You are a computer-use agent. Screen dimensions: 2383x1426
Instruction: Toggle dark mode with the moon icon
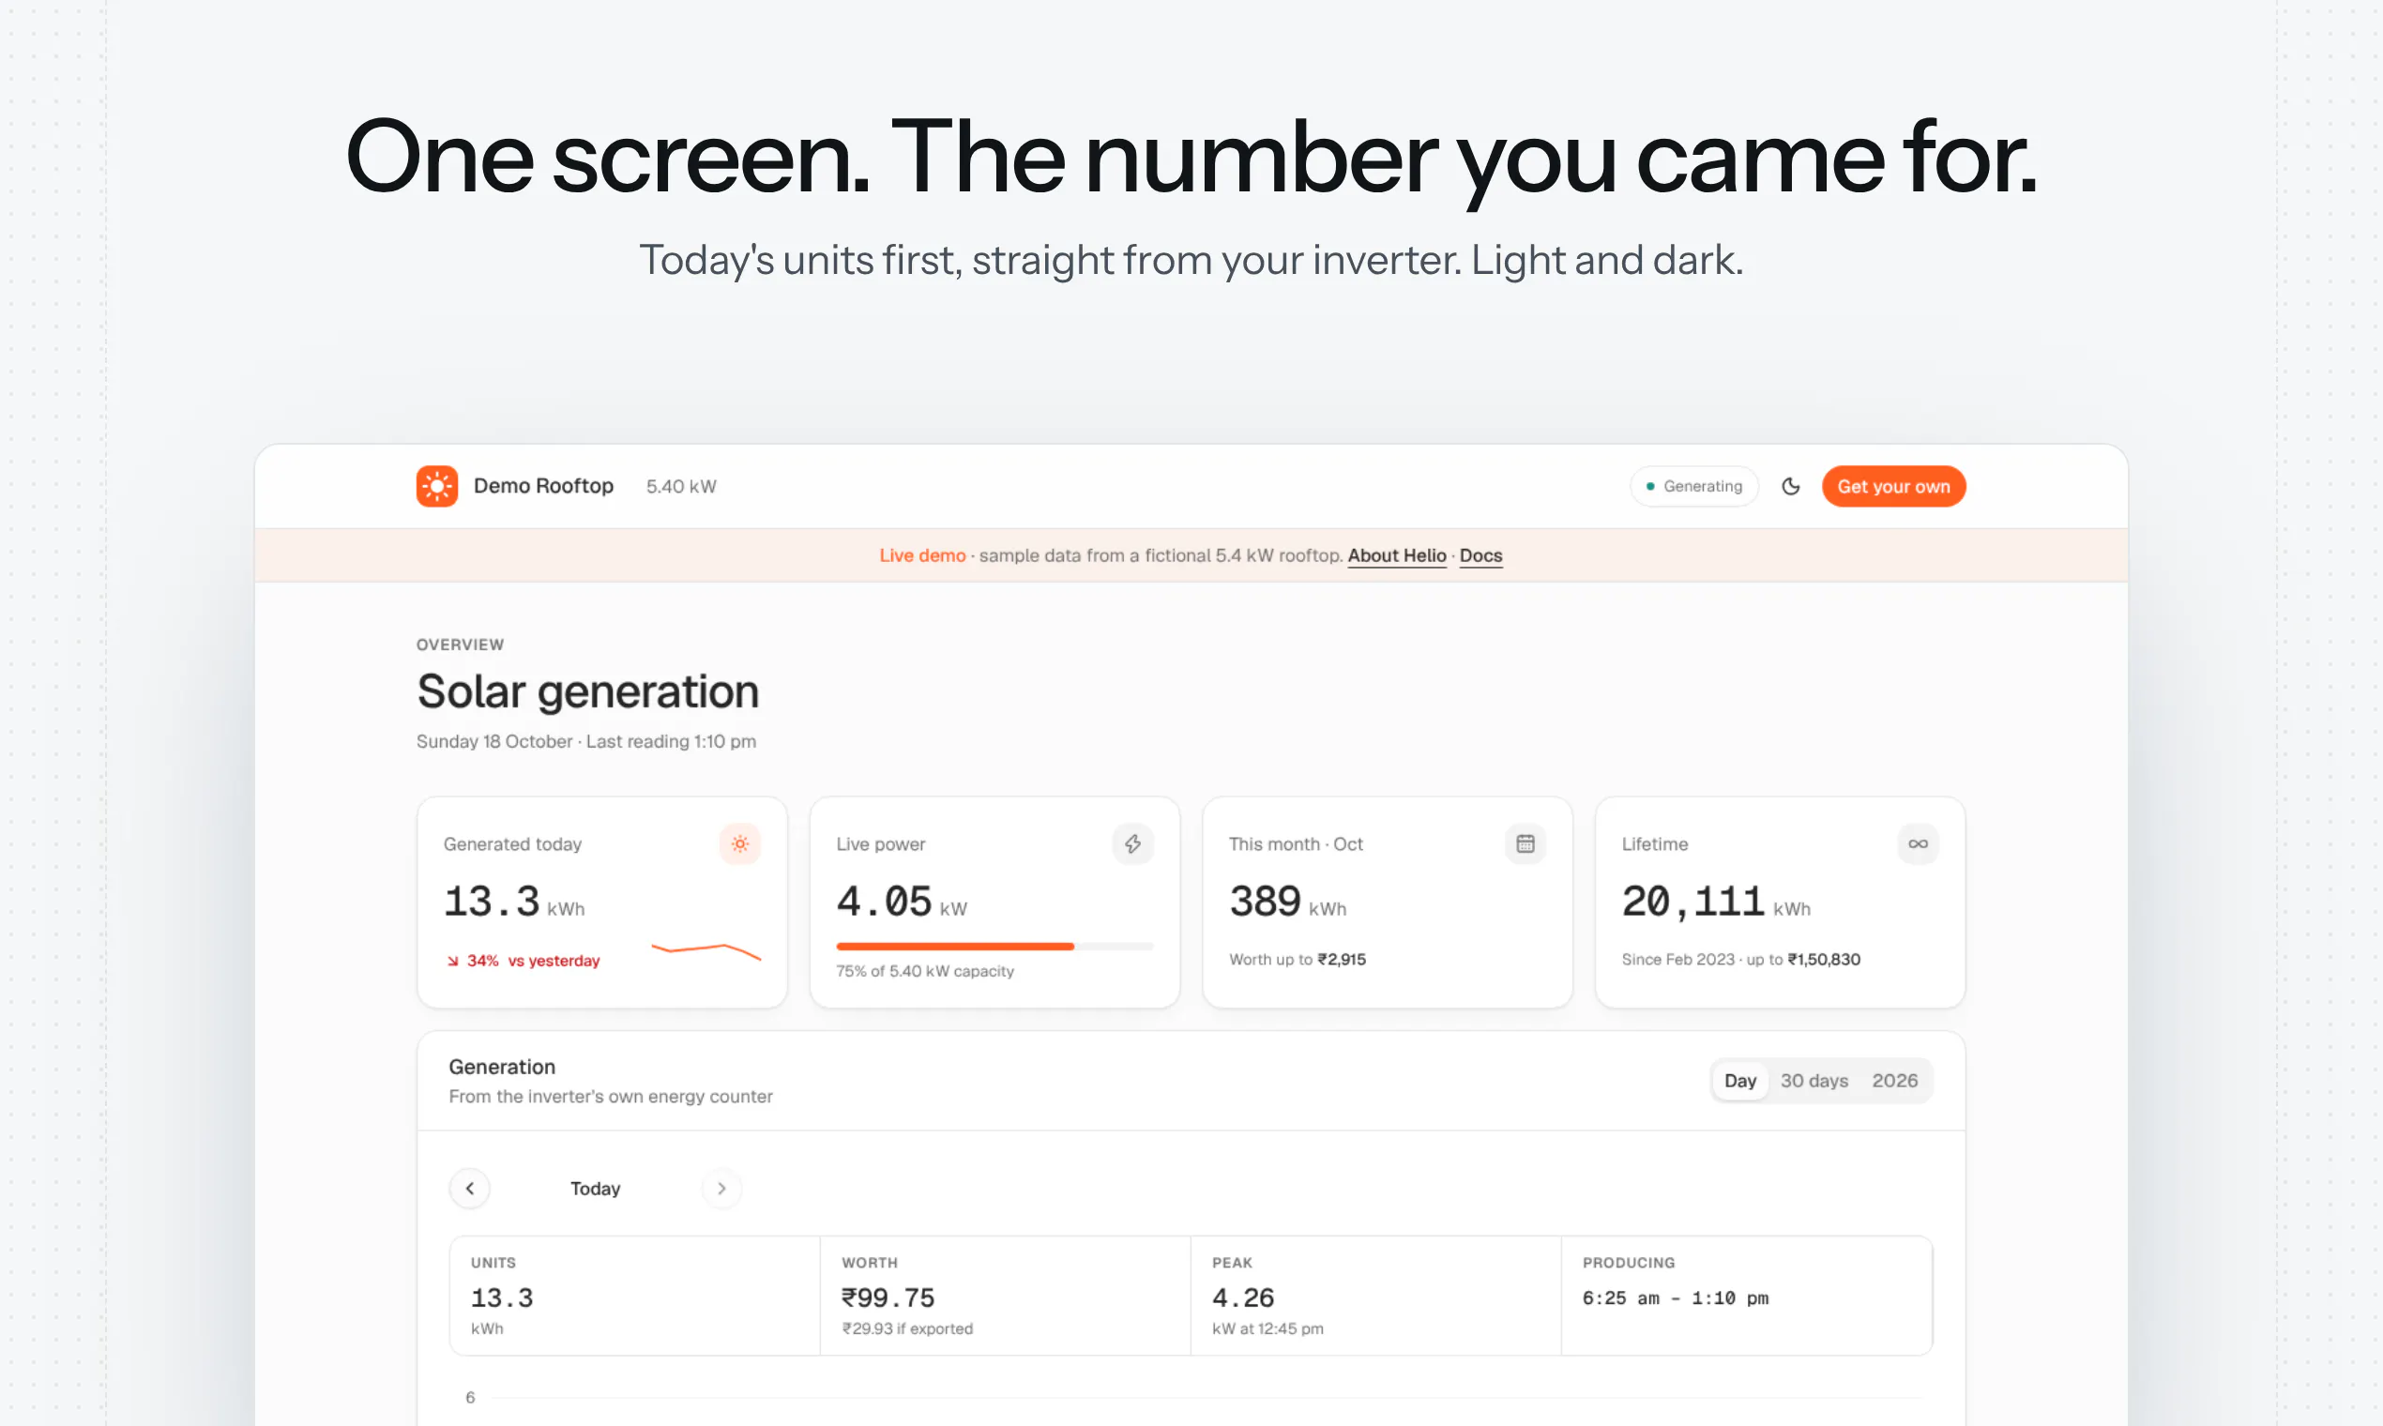click(1790, 486)
